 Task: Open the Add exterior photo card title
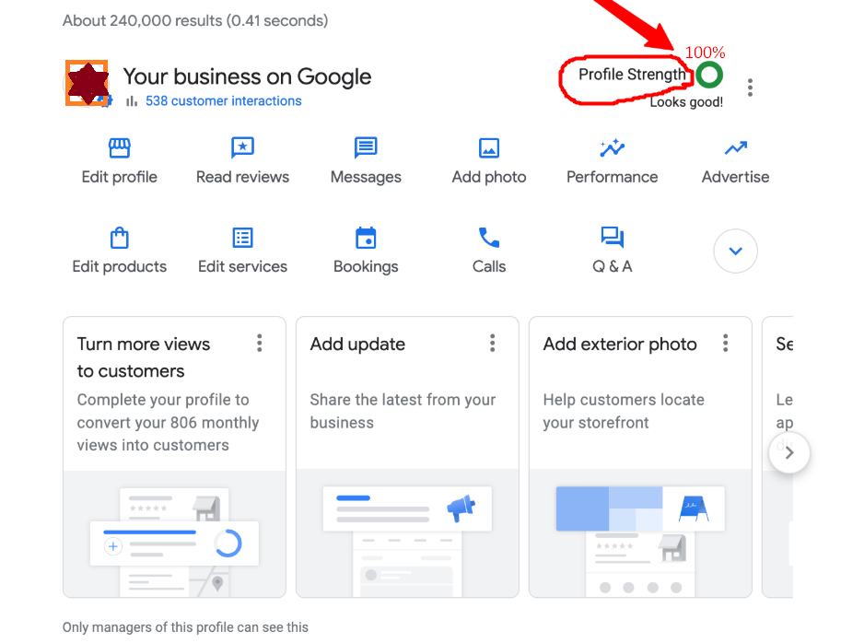(x=620, y=344)
